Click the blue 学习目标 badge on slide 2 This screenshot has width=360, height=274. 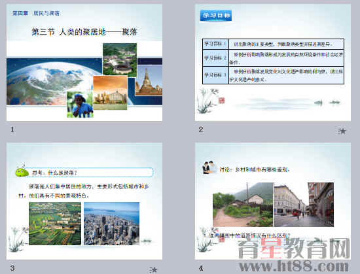tap(215, 16)
